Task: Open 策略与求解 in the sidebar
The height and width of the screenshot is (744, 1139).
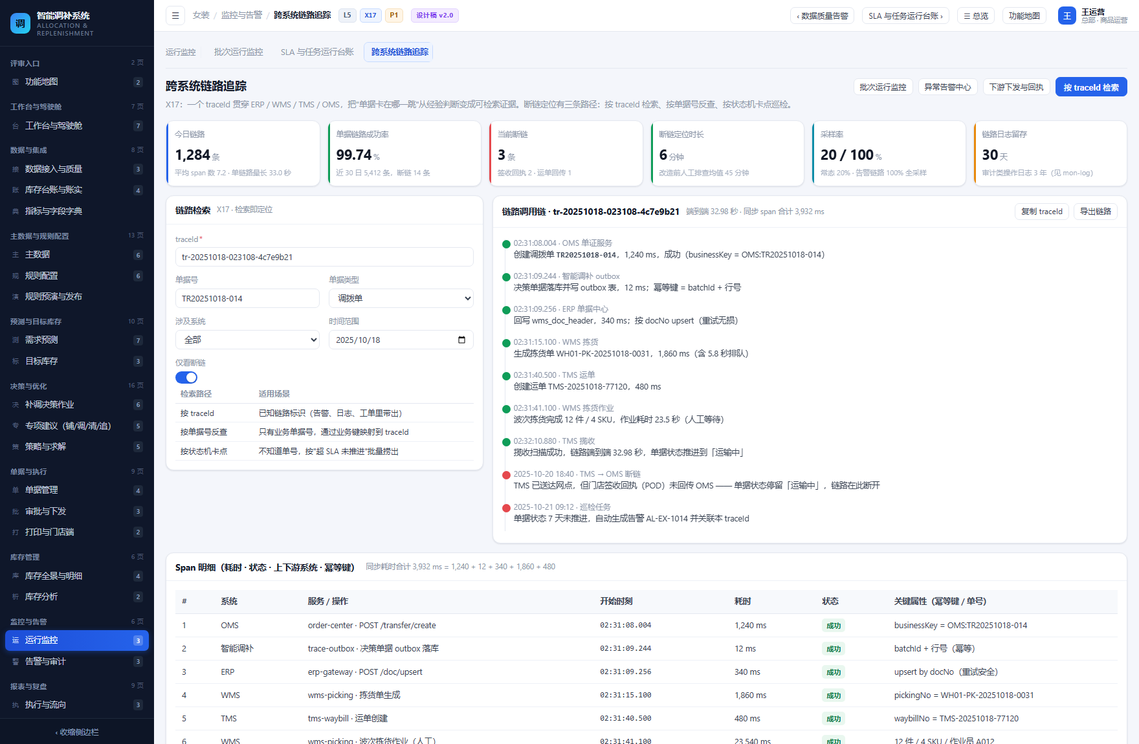Action: (77, 446)
